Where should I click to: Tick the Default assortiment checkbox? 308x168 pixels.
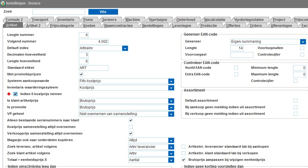[x=295, y=101]
